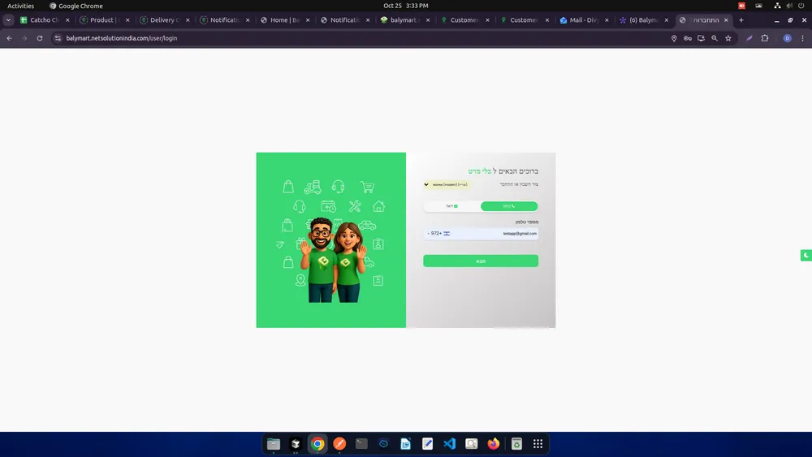Screen dimensions: 812x457
Task: Bookmark this page with star icon
Action: [728, 38]
